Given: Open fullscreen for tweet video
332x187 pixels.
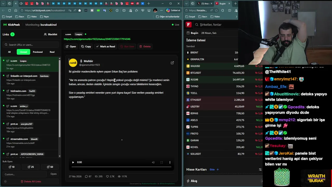Looking at the screenshot, I should [x=162, y=162].
